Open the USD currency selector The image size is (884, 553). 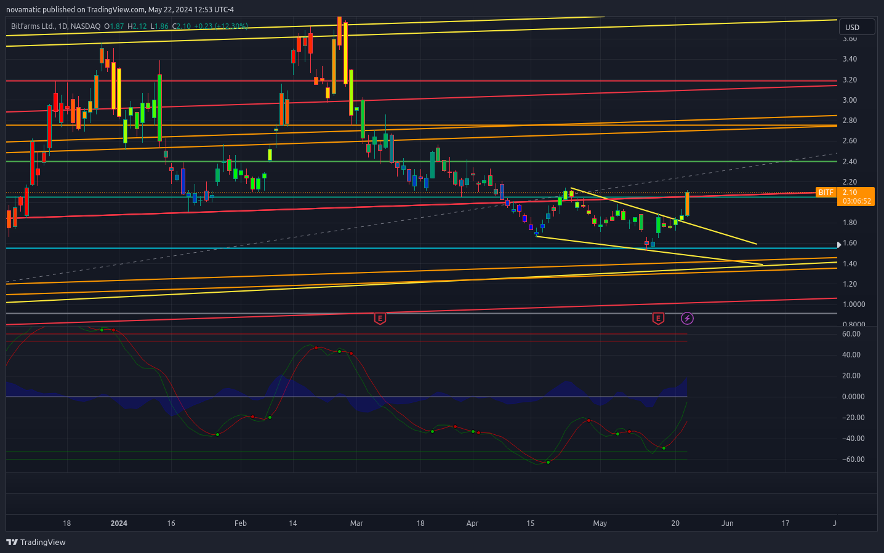click(x=857, y=27)
